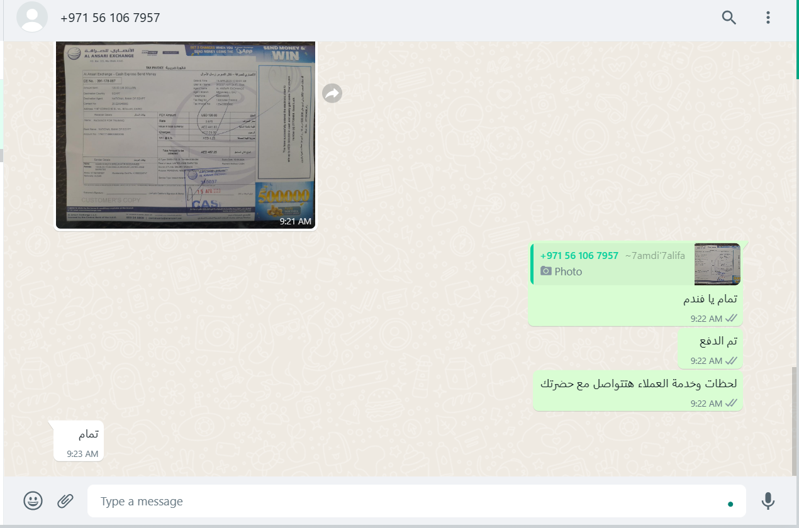Forward the receipt photo with arrow icon
Screen dimensions: 799x528
[x=332, y=94]
